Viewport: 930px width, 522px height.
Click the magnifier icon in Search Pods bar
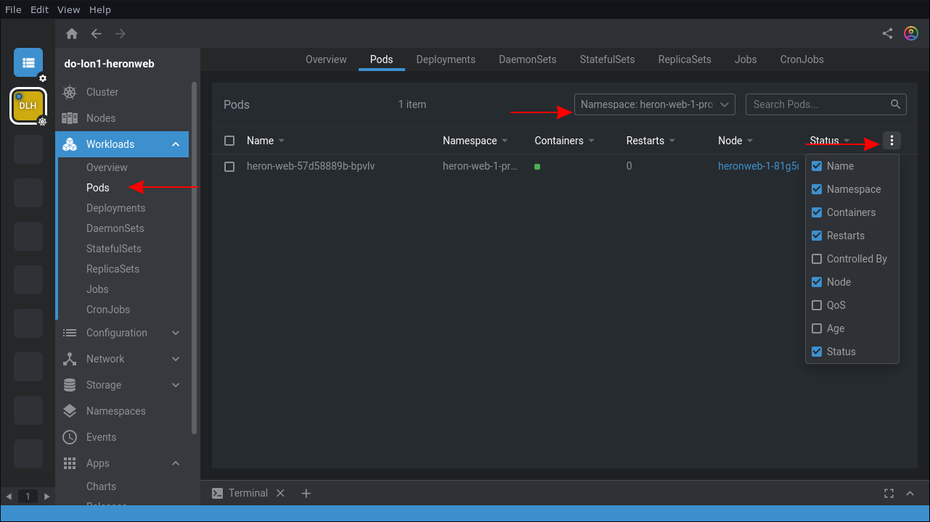point(895,104)
